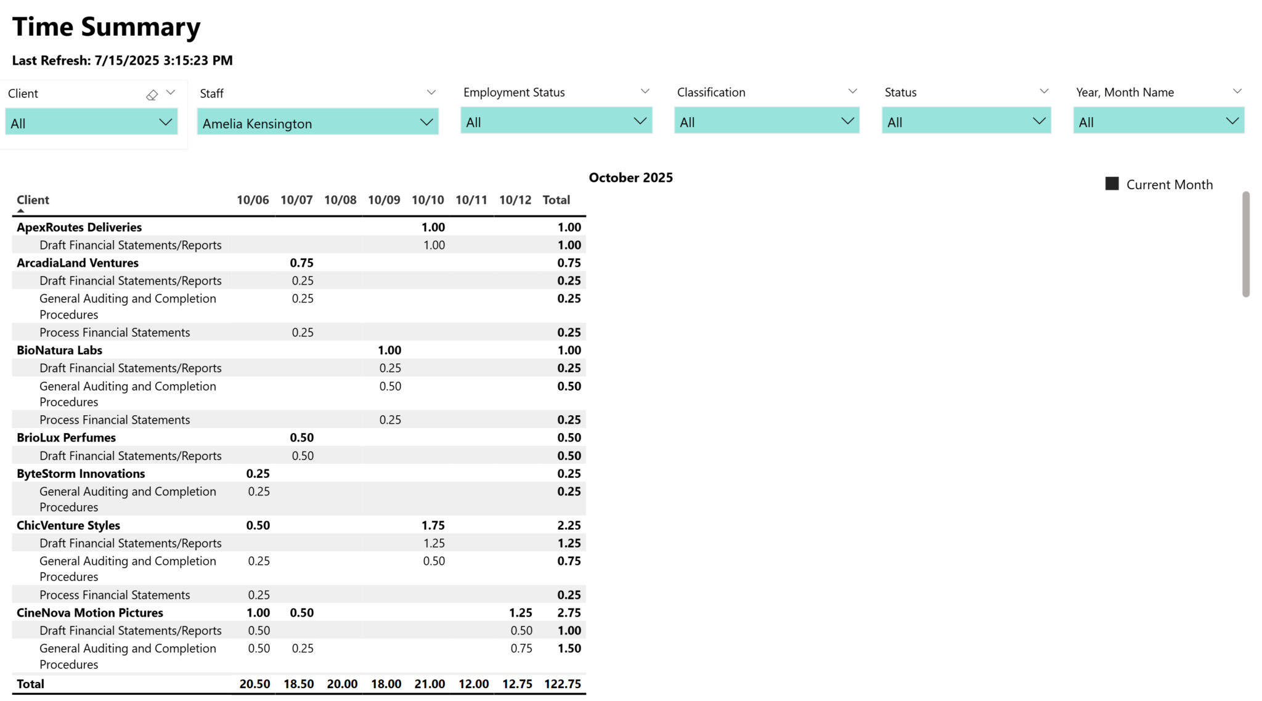
Task: Open the Staff dropdown showing Amelia Kensington
Action: [317, 122]
